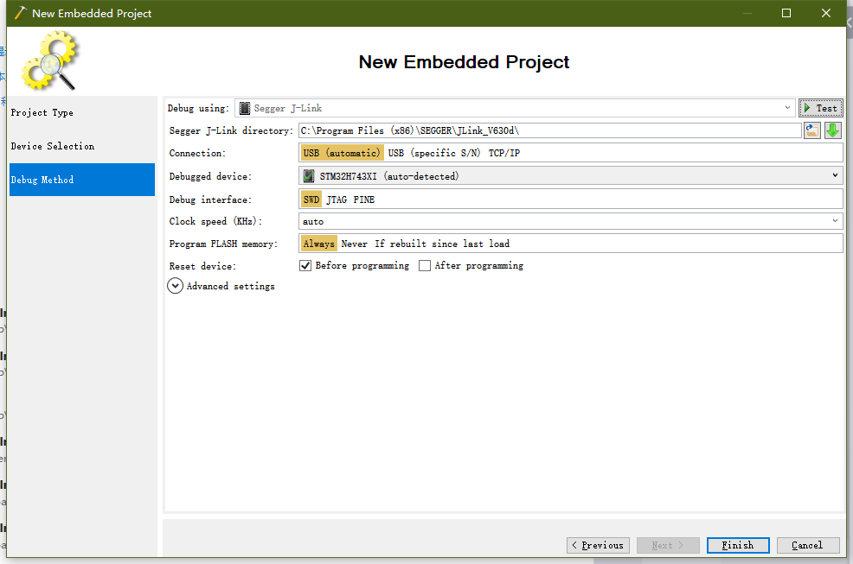The image size is (853, 564).
Task: Open the Clock speed dropdown
Action: click(571, 221)
